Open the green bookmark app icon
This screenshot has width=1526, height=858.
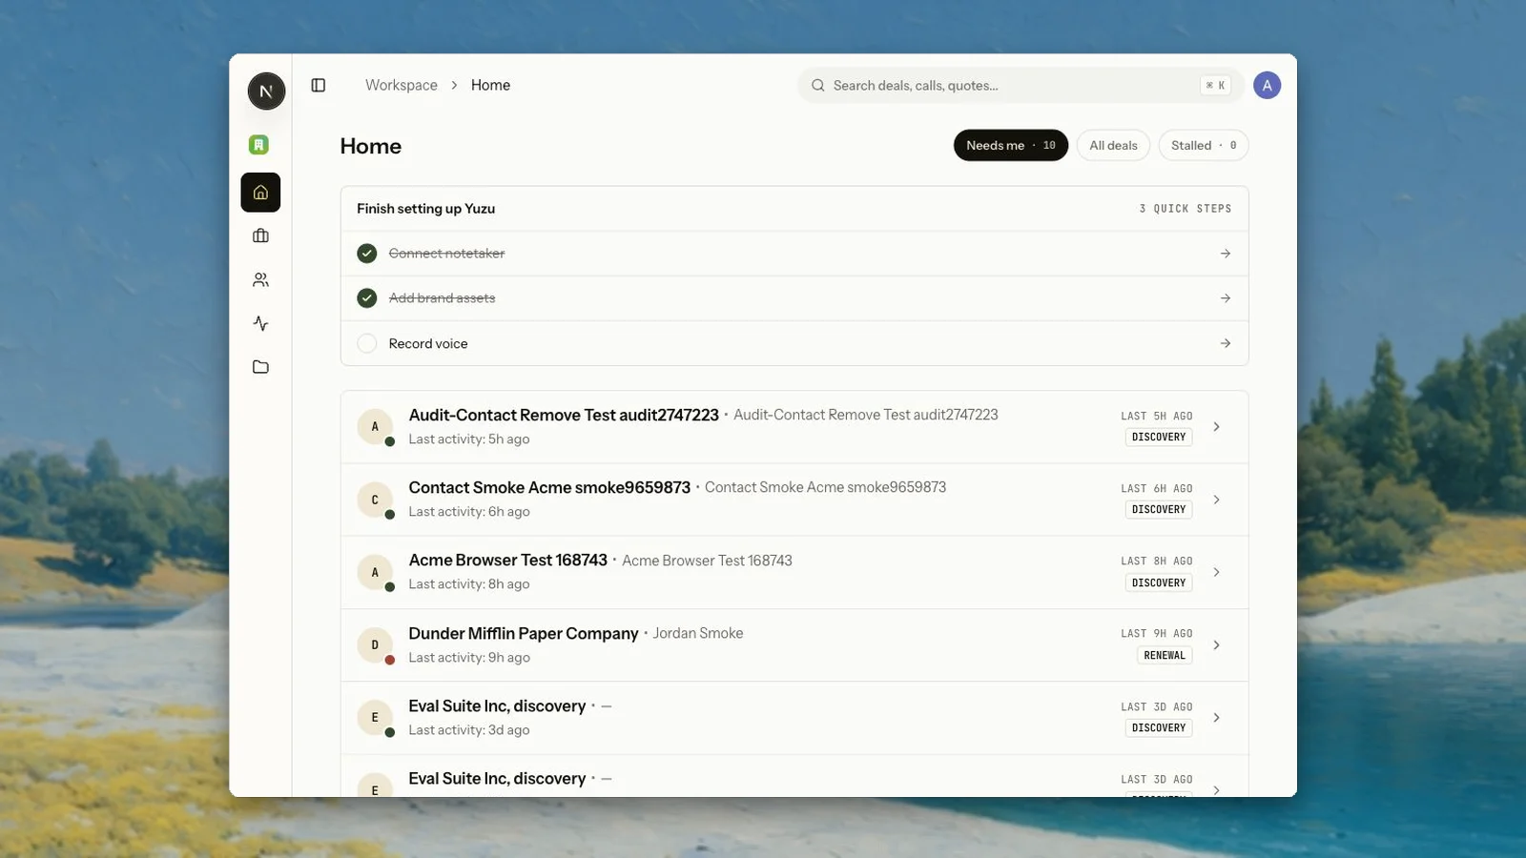pos(258,145)
